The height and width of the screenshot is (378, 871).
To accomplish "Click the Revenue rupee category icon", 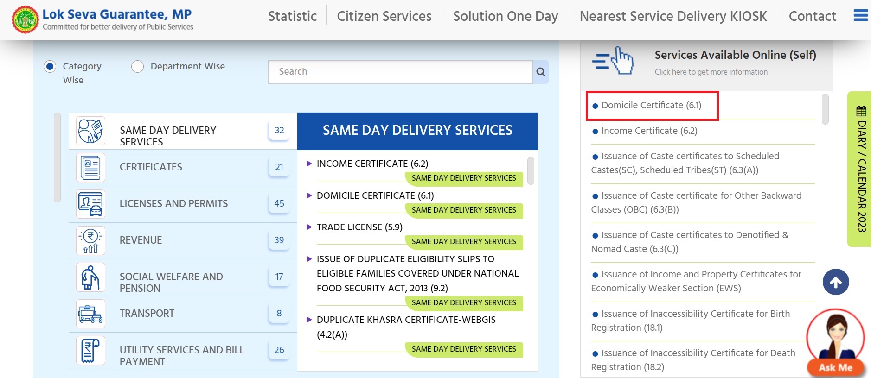I will click(x=90, y=240).
